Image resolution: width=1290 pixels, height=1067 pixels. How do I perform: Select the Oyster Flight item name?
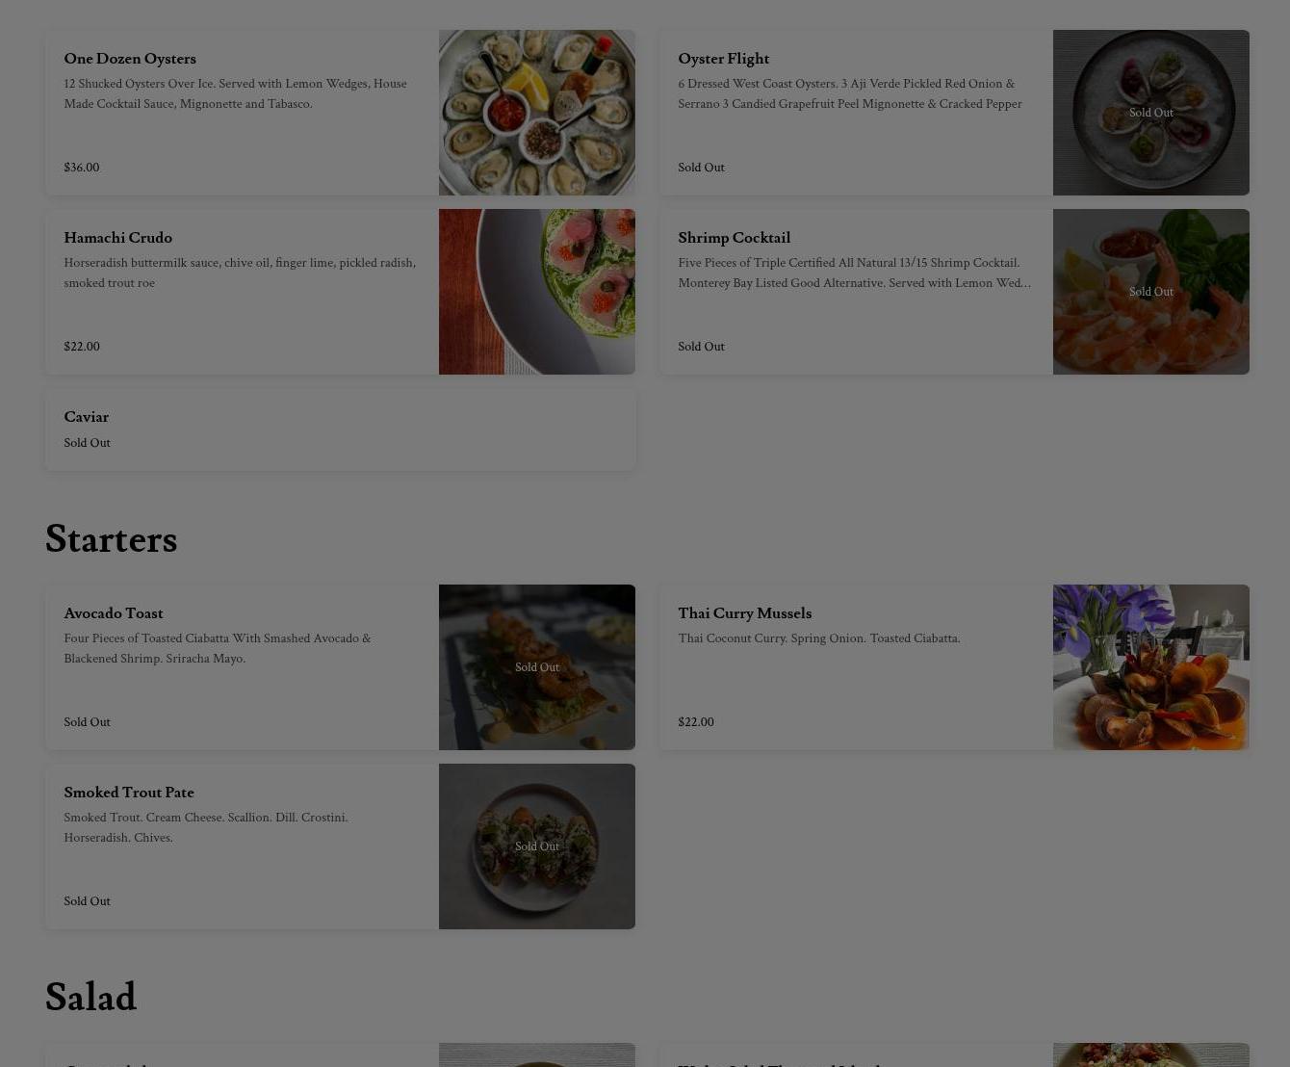723,59
